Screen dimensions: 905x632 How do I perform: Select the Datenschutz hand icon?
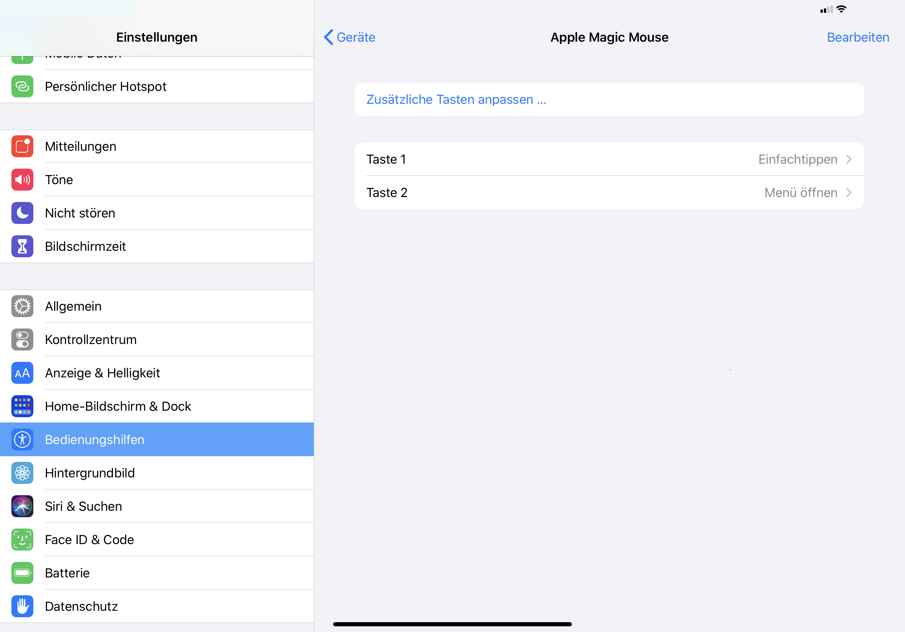22,606
